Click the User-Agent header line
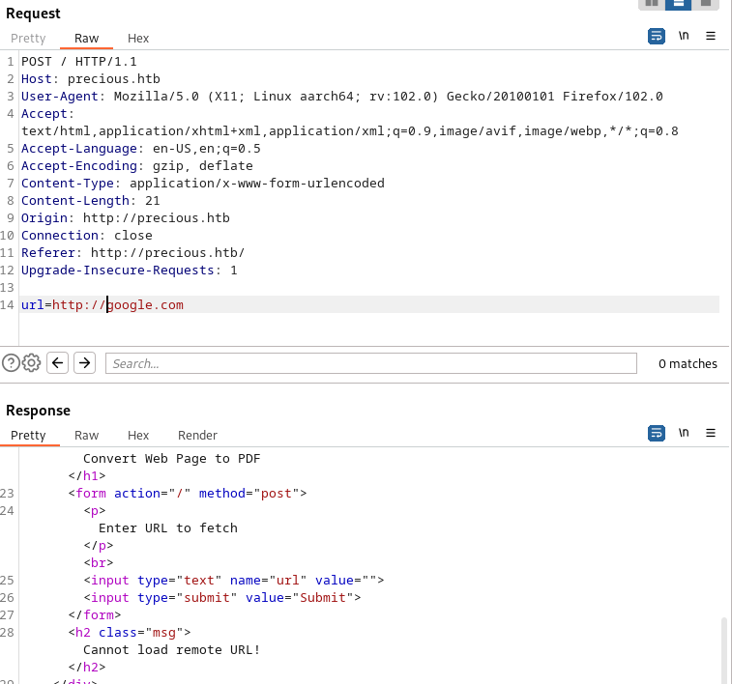The height and width of the screenshot is (684, 732). [341, 96]
